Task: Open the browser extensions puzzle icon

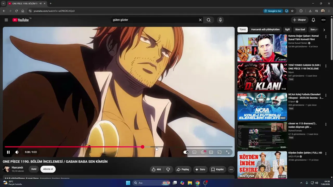Action: (x=301, y=11)
